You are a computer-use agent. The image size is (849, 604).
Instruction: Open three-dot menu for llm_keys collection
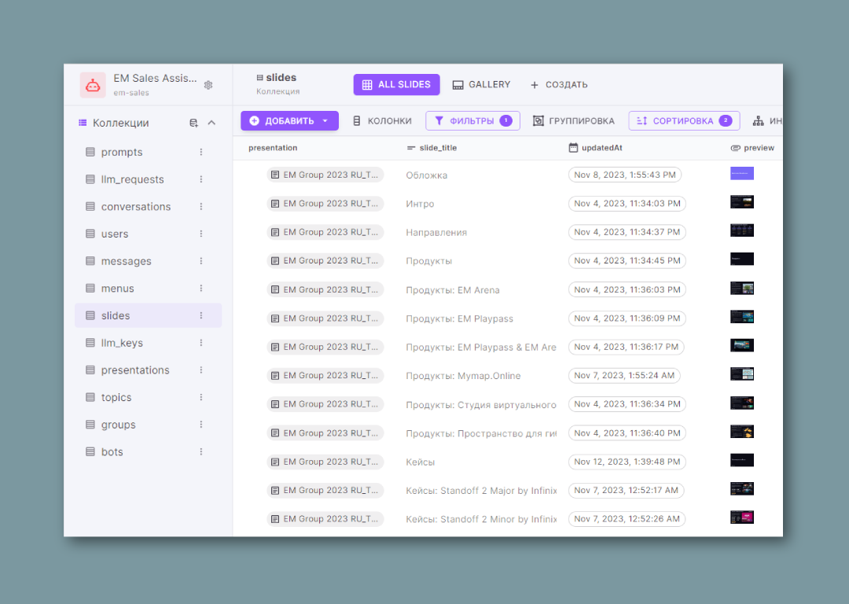[201, 343]
